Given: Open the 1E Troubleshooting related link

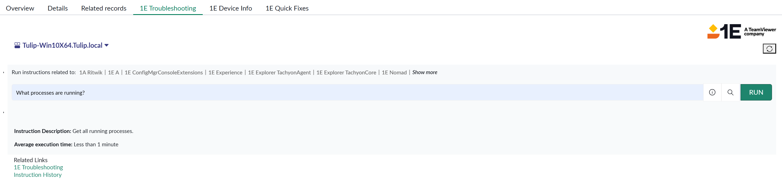Looking at the screenshot, I should pos(38,167).
